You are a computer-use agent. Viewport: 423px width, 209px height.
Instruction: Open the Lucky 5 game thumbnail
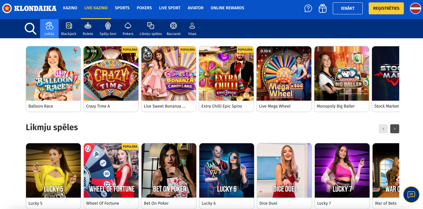point(53,170)
